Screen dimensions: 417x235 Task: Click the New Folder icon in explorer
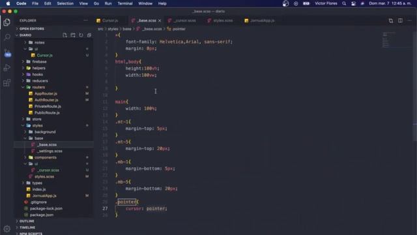coord(73,35)
